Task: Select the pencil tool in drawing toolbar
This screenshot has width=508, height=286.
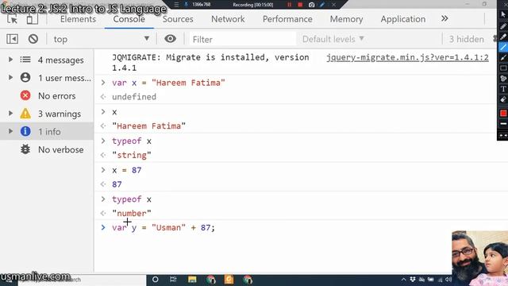Action: coord(503,26)
